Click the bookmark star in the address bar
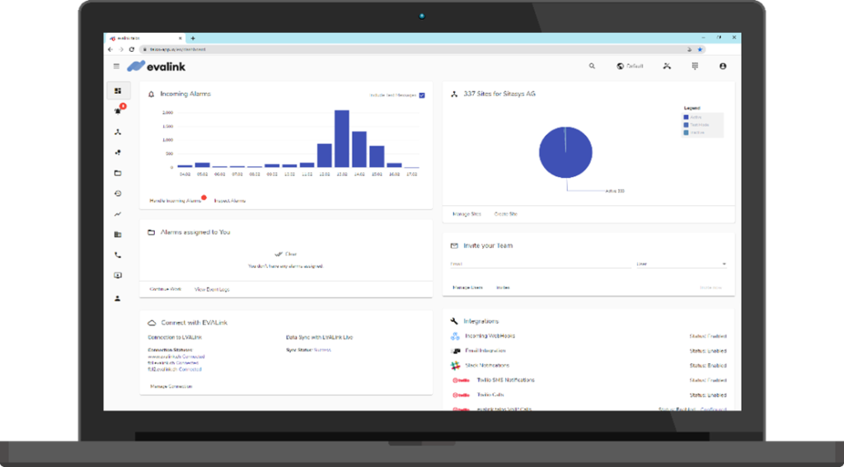This screenshot has height=467, width=844. pyautogui.click(x=700, y=49)
